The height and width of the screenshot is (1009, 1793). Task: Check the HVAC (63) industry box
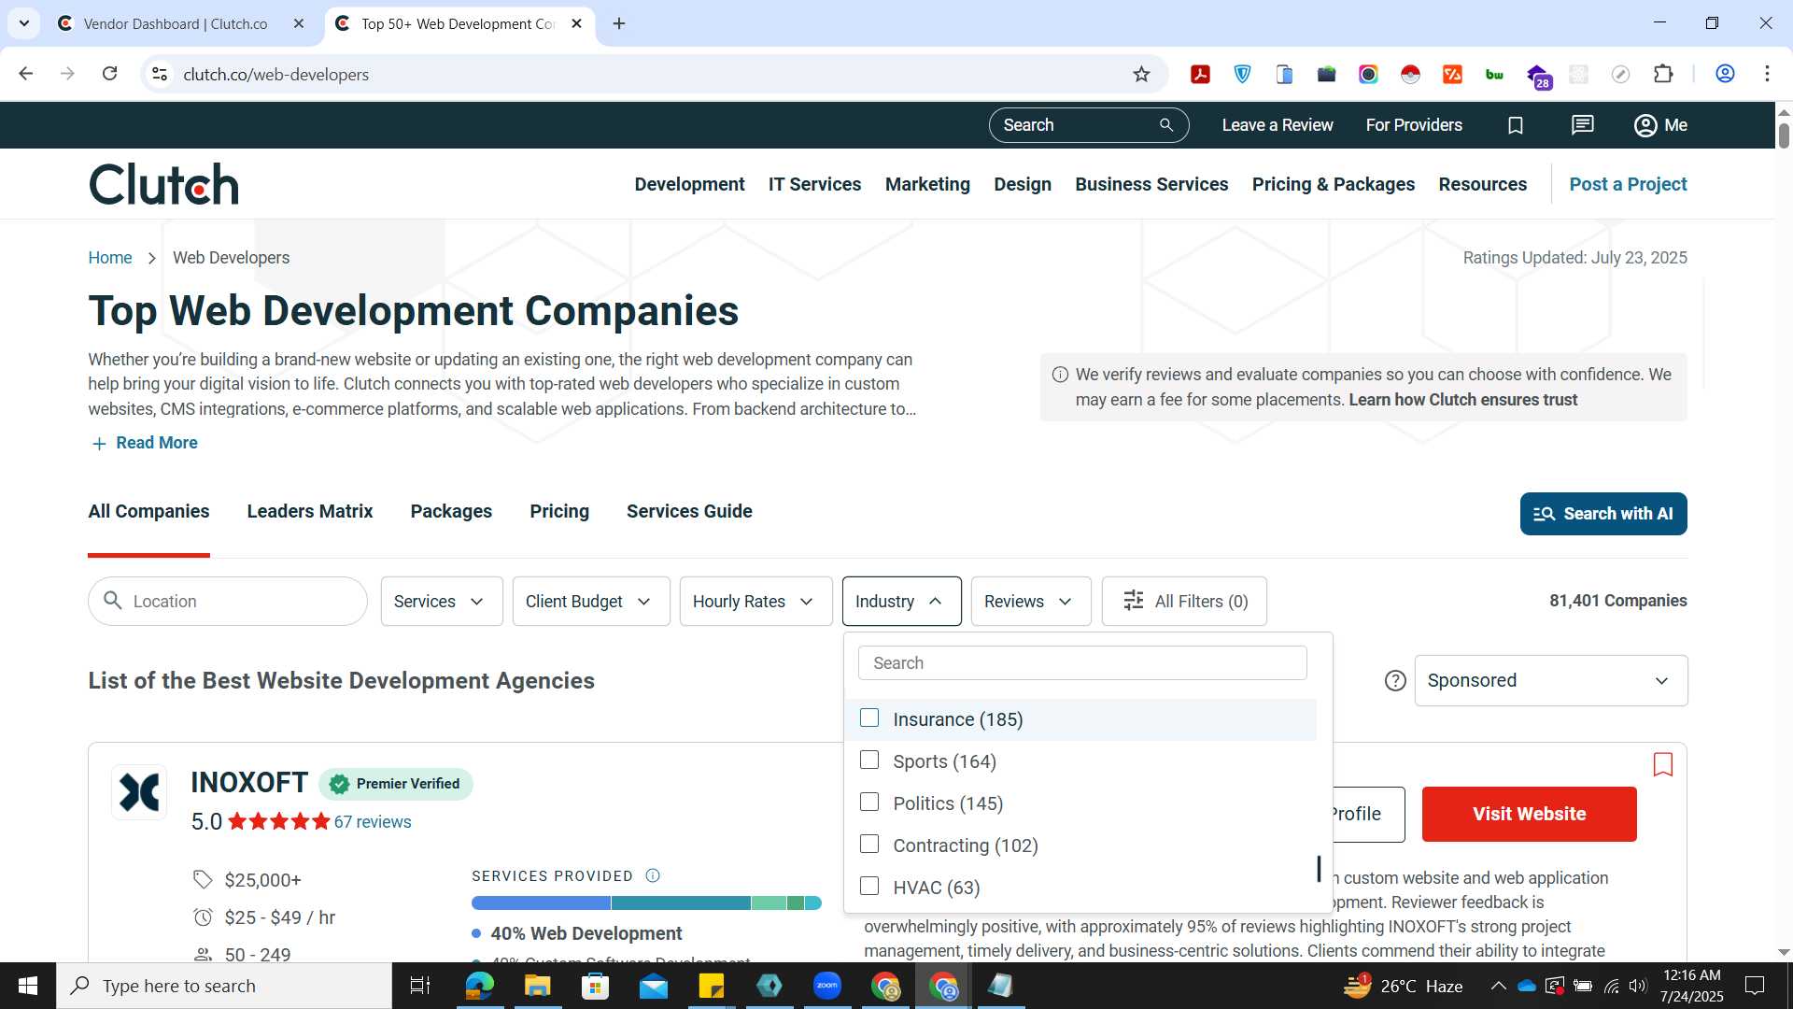pos(869,886)
